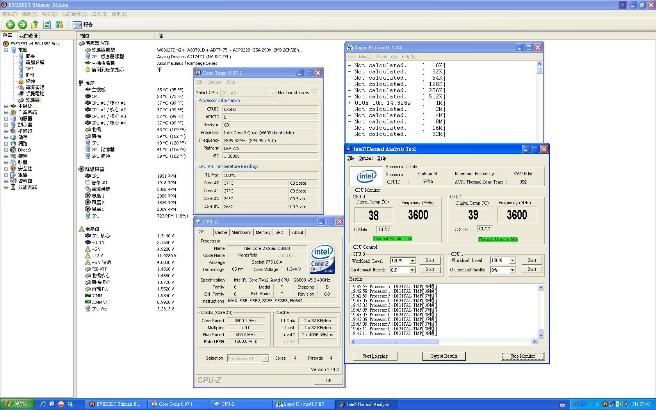Expand the 作業系統 tree node
The height and width of the screenshot is (410, 656).
[6, 112]
